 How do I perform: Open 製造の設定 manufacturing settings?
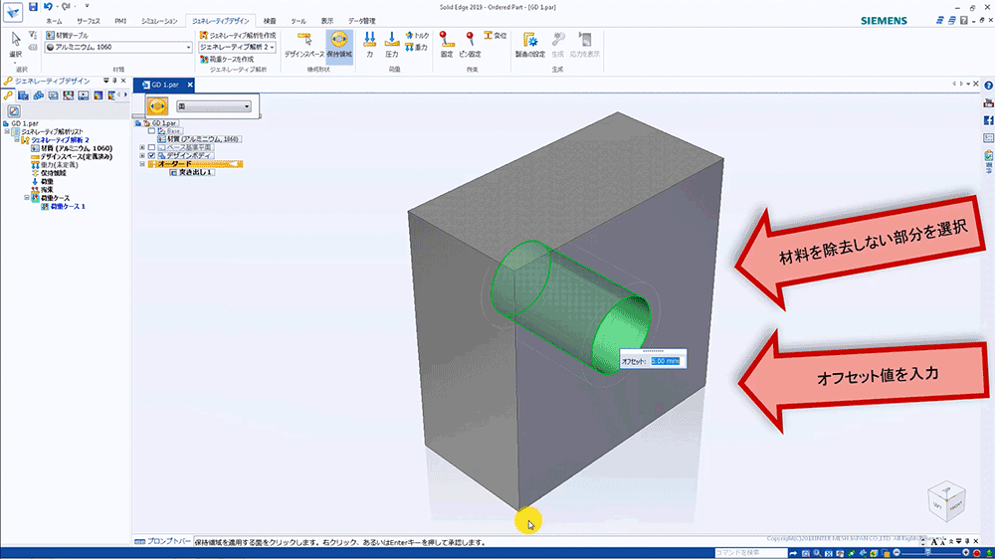pyautogui.click(x=530, y=45)
